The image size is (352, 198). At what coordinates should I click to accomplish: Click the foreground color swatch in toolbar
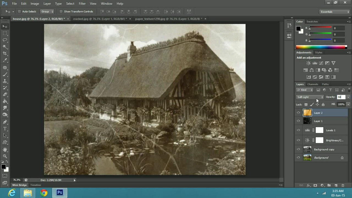point(3,167)
